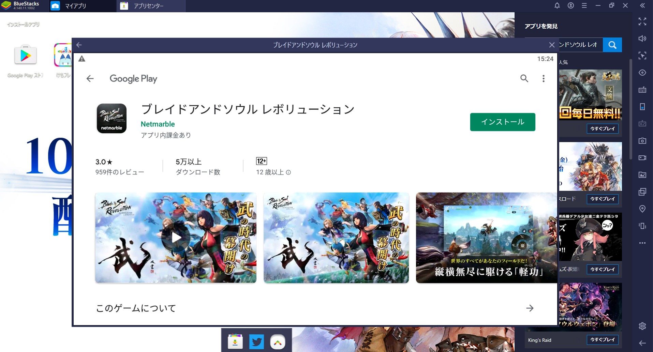Close the Blade and Soul popup window
The image size is (653, 352).
552,45
